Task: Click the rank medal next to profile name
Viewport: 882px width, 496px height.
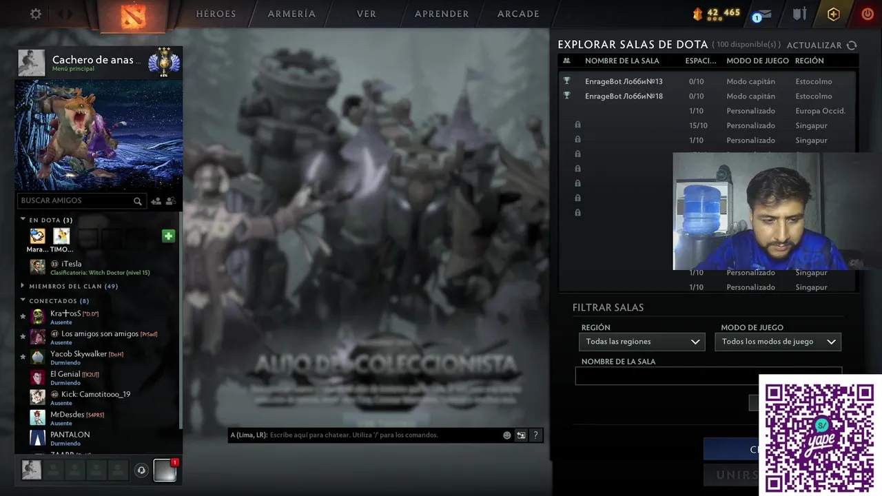Action: pos(164,63)
